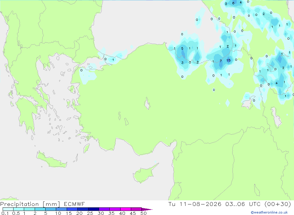Image resolution: width=294 pixels, height=215 pixels.
Task: Click the 5–10 mm medium blue legend swatch
Action: tap(51, 209)
